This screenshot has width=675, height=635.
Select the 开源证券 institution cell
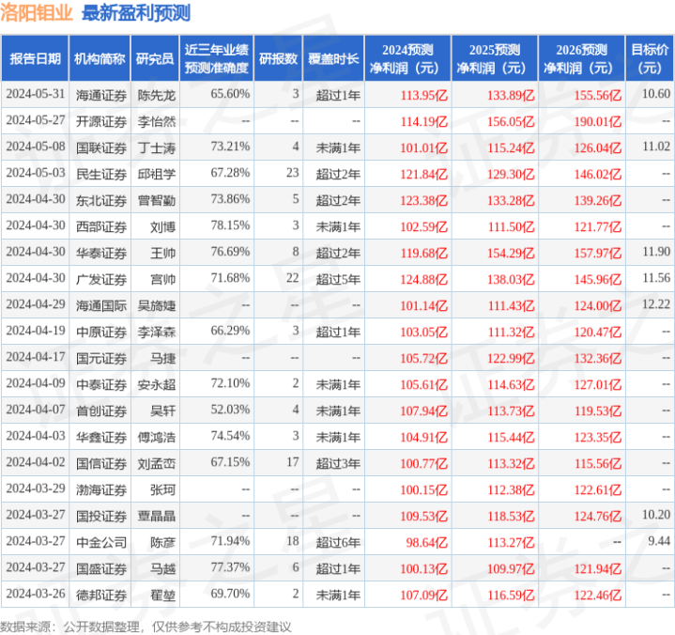point(101,121)
